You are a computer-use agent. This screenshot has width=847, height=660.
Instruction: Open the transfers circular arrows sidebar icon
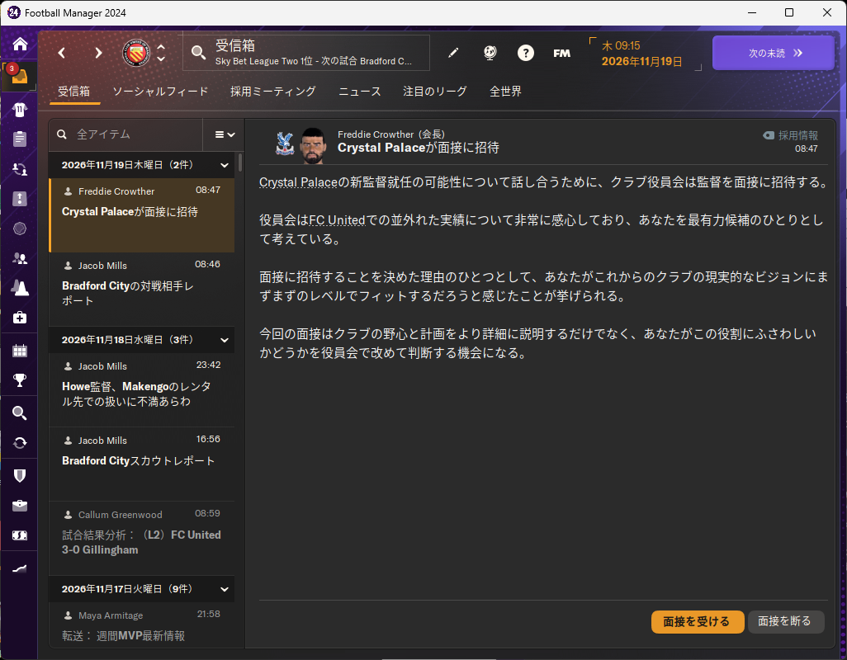[20, 443]
